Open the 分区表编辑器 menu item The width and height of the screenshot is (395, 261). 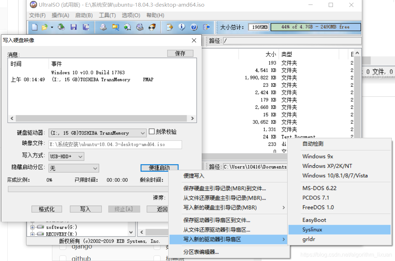(228, 252)
